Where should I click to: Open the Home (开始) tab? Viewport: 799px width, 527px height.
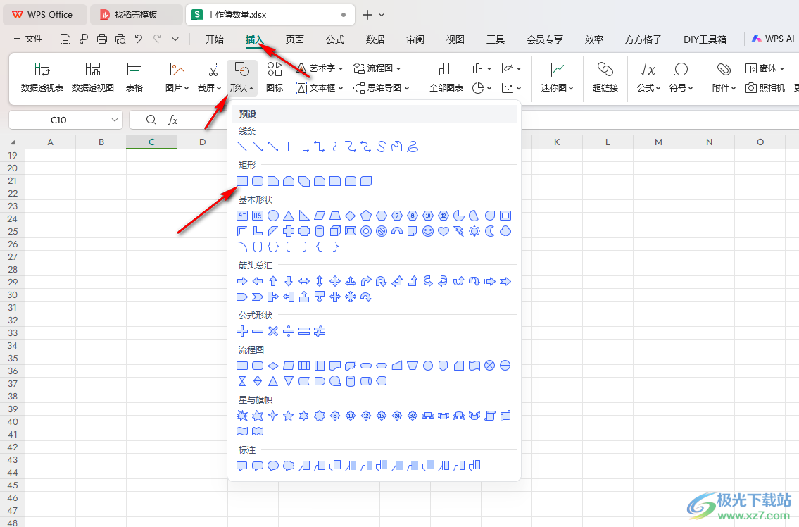pyautogui.click(x=215, y=39)
